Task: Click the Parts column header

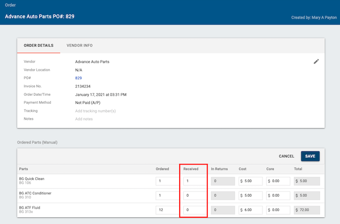Action: click(x=23, y=169)
